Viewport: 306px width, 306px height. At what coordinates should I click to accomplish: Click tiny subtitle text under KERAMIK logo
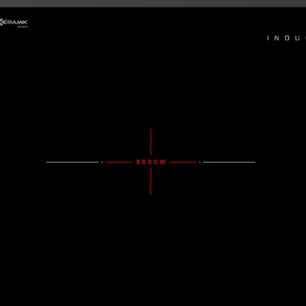click(22, 26)
